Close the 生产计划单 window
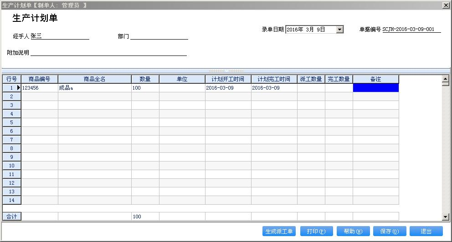Screen dimensions: 452x242 click(446, 5)
